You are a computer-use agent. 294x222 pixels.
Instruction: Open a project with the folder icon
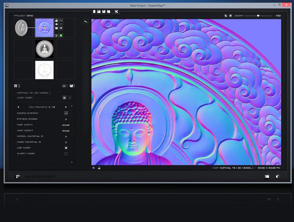(x=99, y=12)
